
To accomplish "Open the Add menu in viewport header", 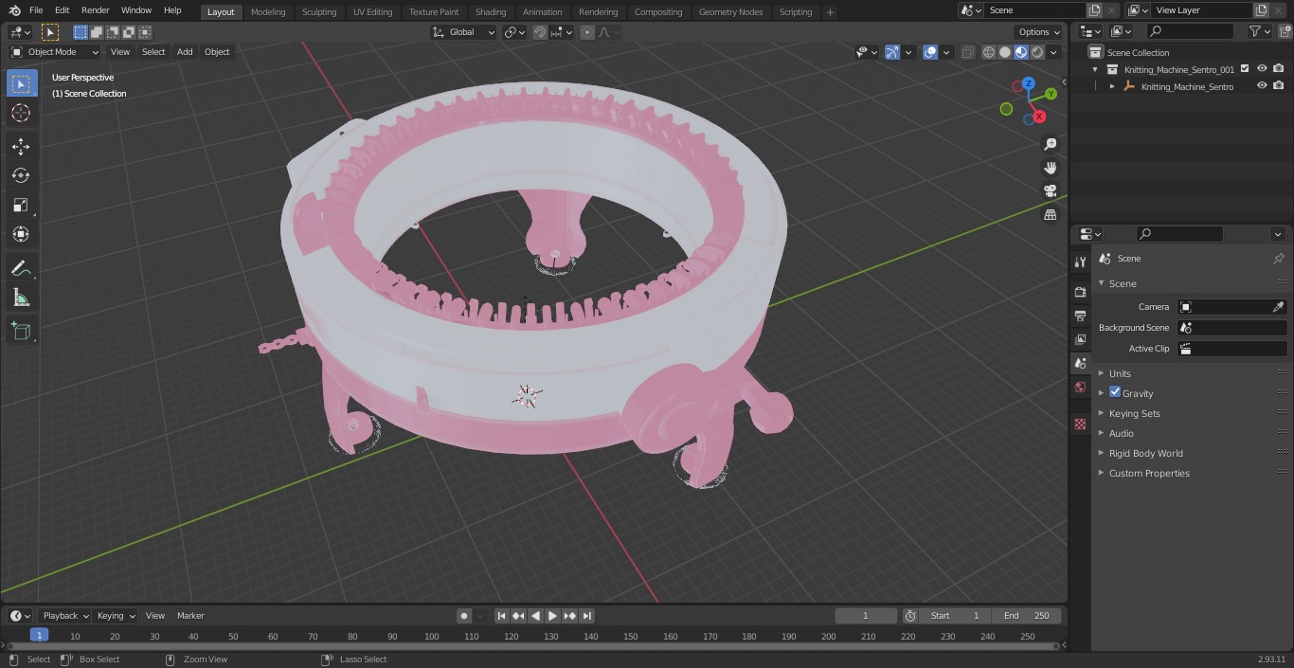I will coord(185,52).
